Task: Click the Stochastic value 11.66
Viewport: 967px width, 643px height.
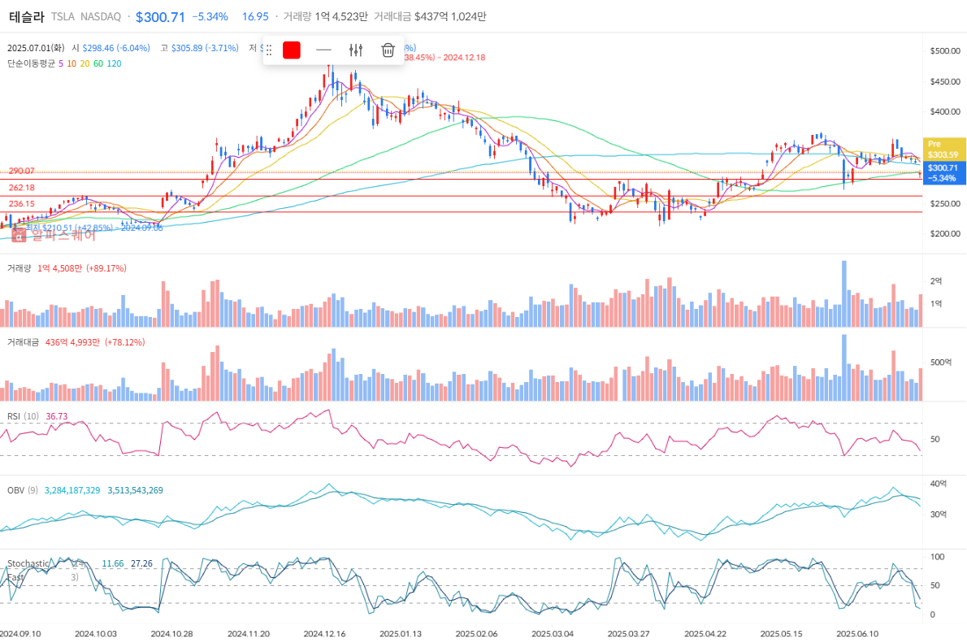Action: 113,563
